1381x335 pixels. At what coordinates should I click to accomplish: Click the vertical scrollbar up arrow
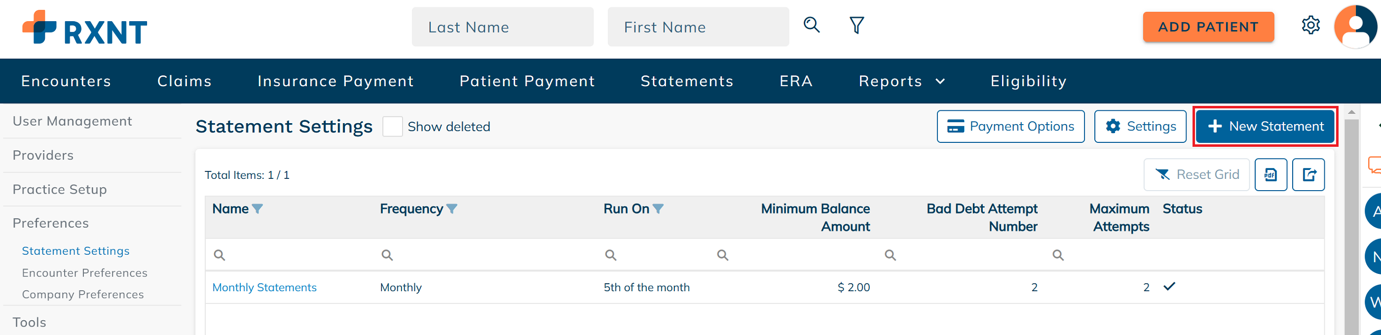(1351, 112)
